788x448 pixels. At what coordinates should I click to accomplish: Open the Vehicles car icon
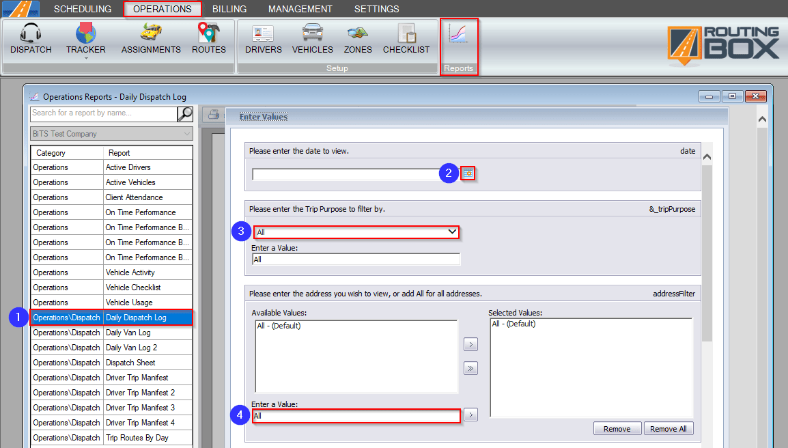click(x=313, y=33)
